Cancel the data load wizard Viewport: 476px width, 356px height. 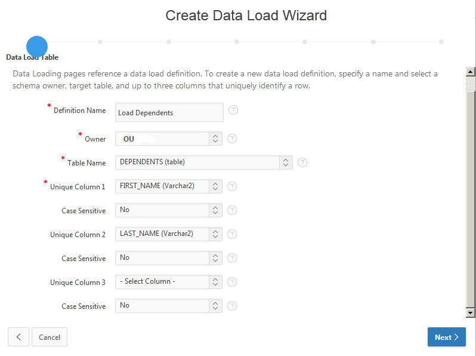(x=50, y=337)
